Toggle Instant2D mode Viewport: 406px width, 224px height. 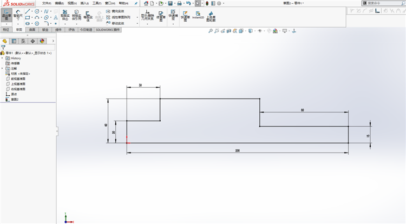[x=198, y=15]
